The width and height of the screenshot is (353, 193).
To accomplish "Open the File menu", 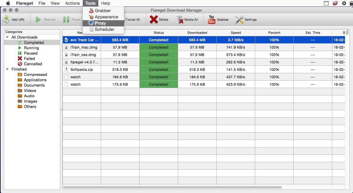I will point(42,3).
